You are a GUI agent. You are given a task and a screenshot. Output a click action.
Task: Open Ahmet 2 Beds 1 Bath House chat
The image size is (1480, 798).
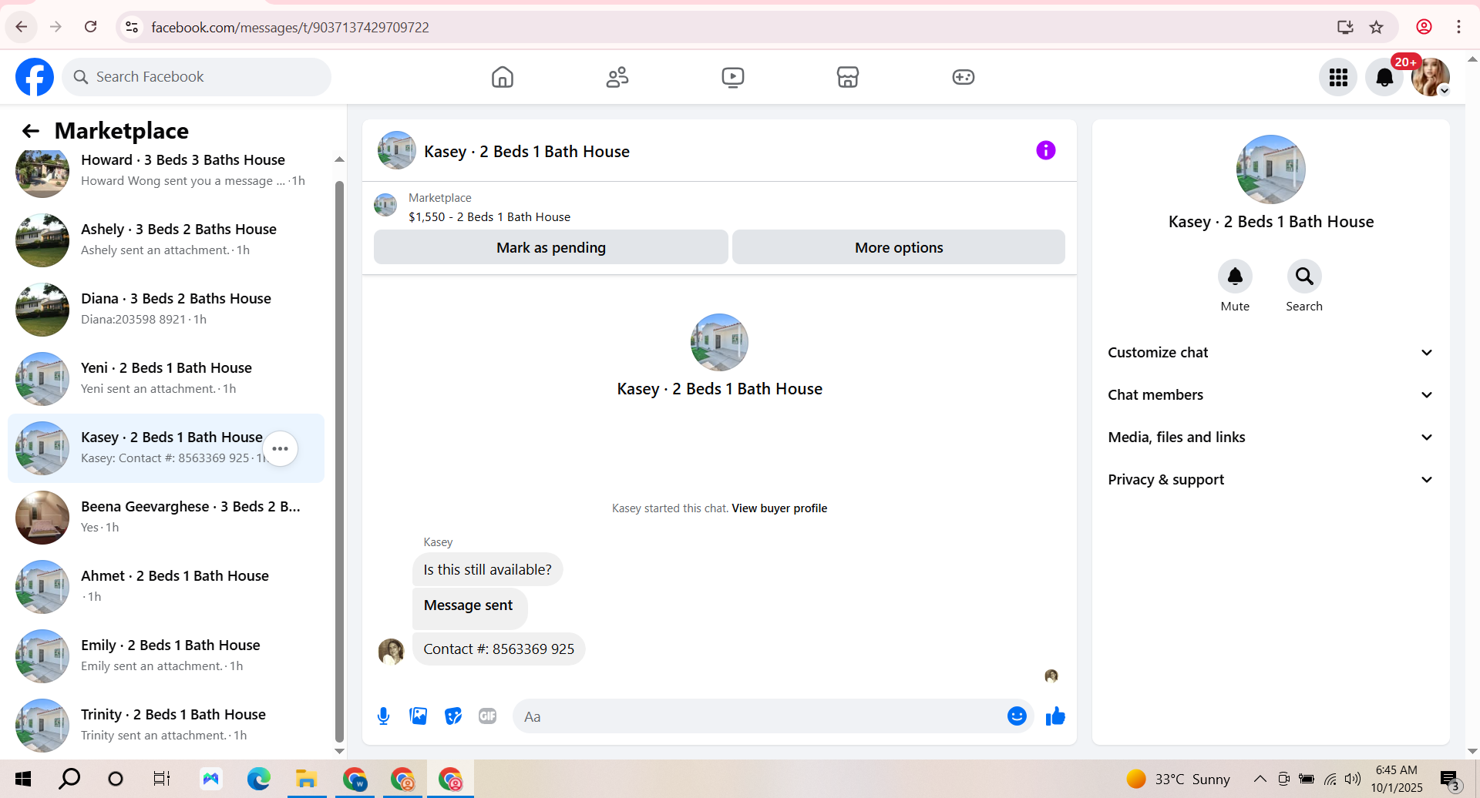[166, 587]
